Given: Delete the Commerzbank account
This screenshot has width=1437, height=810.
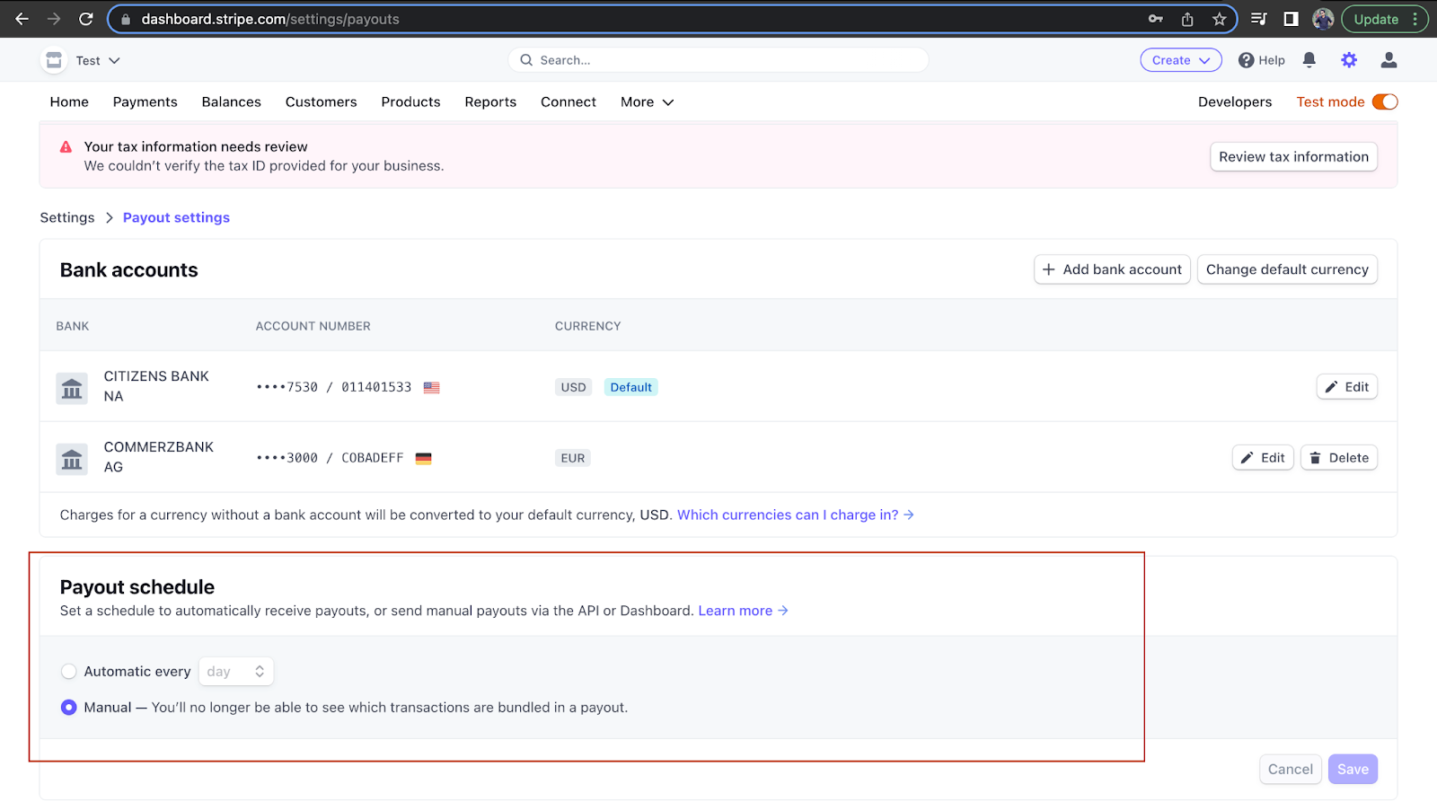Looking at the screenshot, I should (x=1338, y=458).
